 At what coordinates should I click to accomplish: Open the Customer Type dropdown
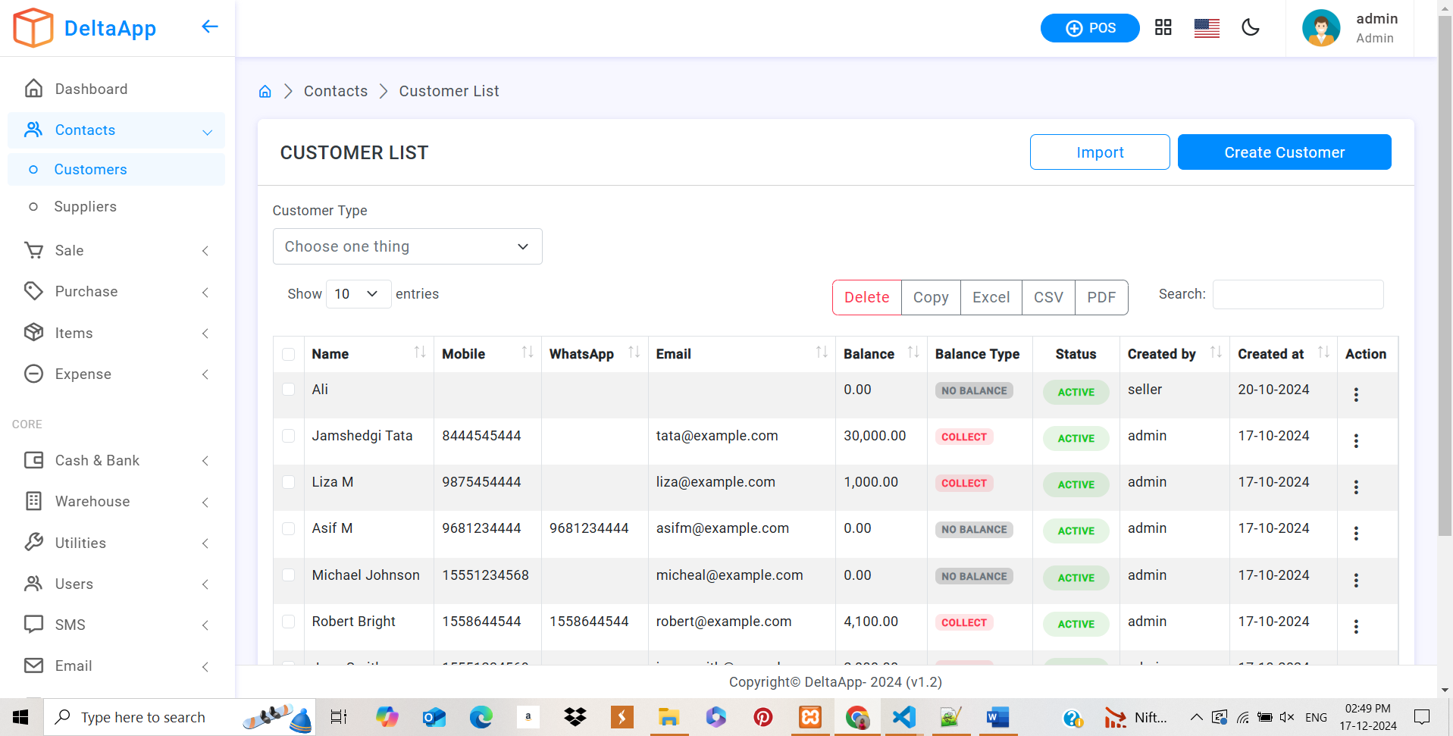pos(407,246)
